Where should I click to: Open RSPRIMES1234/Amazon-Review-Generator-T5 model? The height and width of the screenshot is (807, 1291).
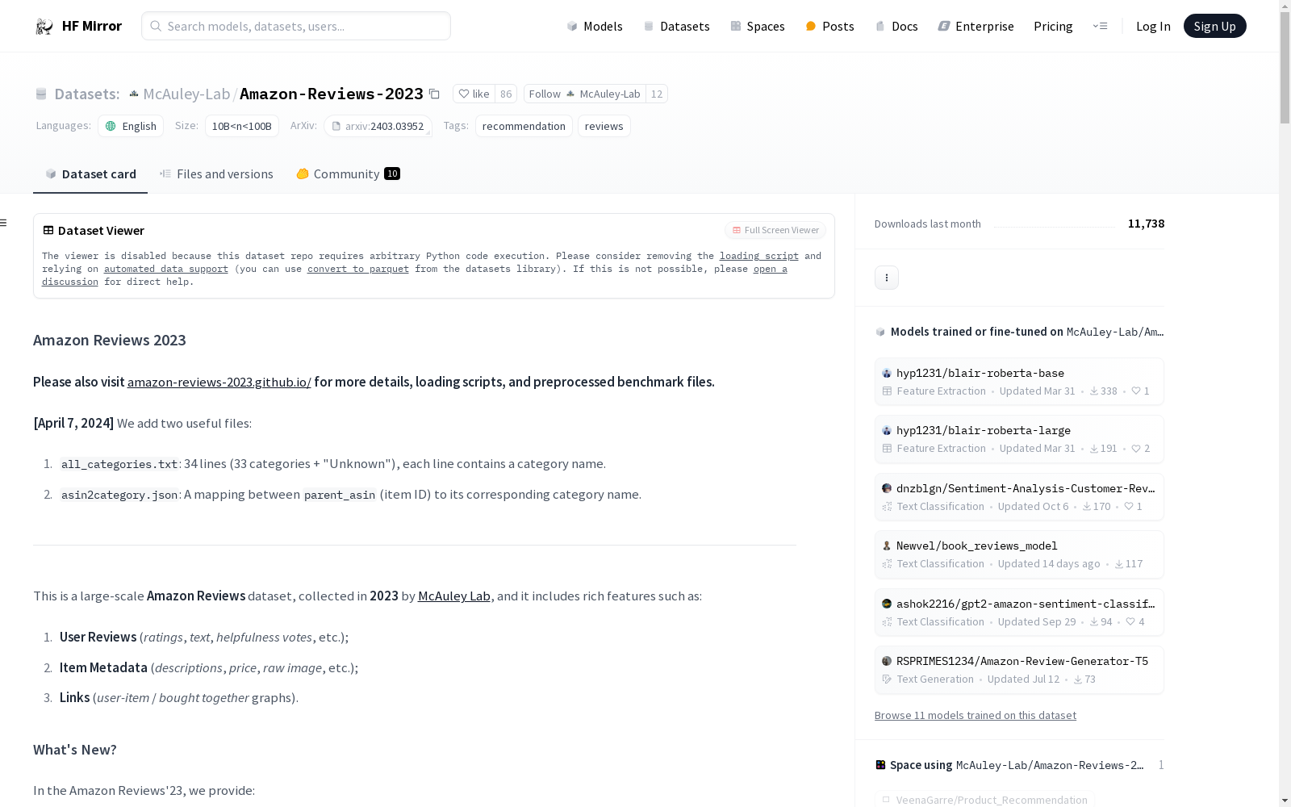click(1019, 670)
